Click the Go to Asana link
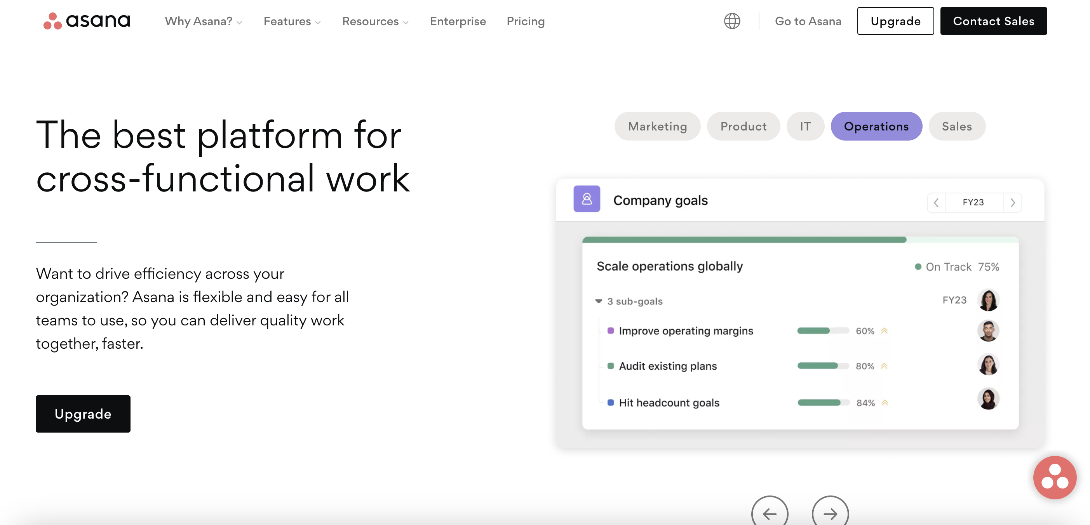Screen dimensions: 1090x525 (808, 21)
